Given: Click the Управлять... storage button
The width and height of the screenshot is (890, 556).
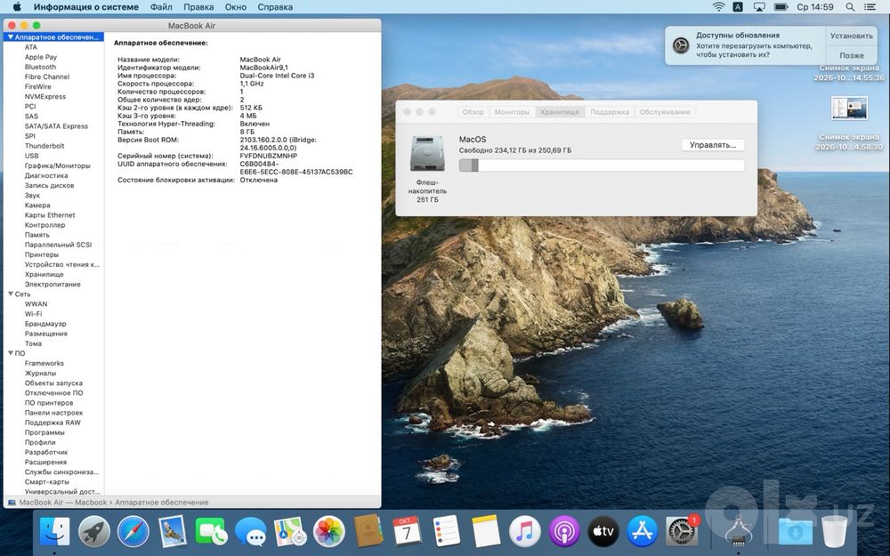Looking at the screenshot, I should coord(712,145).
